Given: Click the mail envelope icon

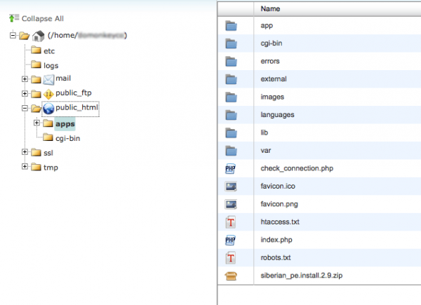Looking at the screenshot, I should click(48, 79).
